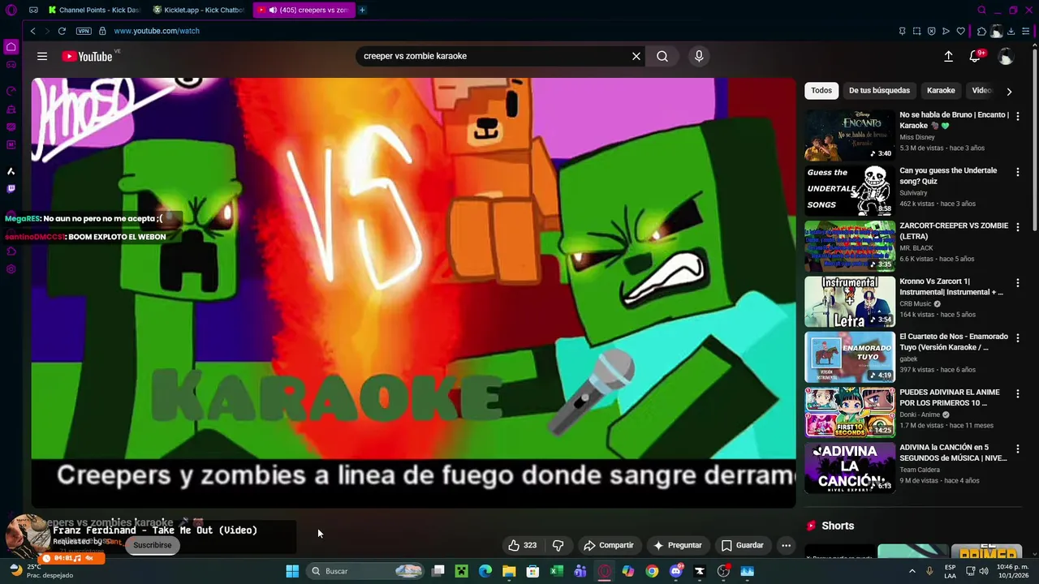
Task: Open options for ZARCORT-CREEPER VS ZOMBIE
Action: [1017, 227]
